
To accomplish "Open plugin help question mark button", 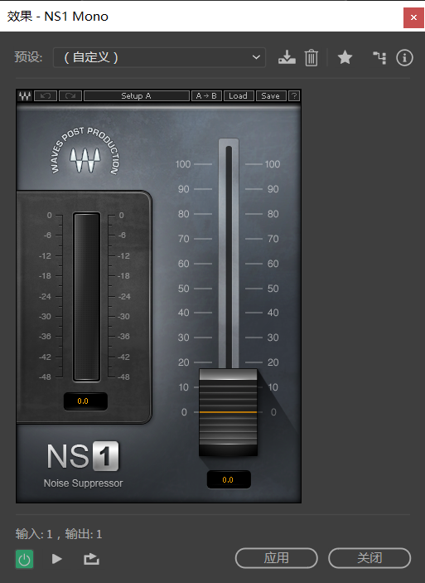I will tap(294, 96).
